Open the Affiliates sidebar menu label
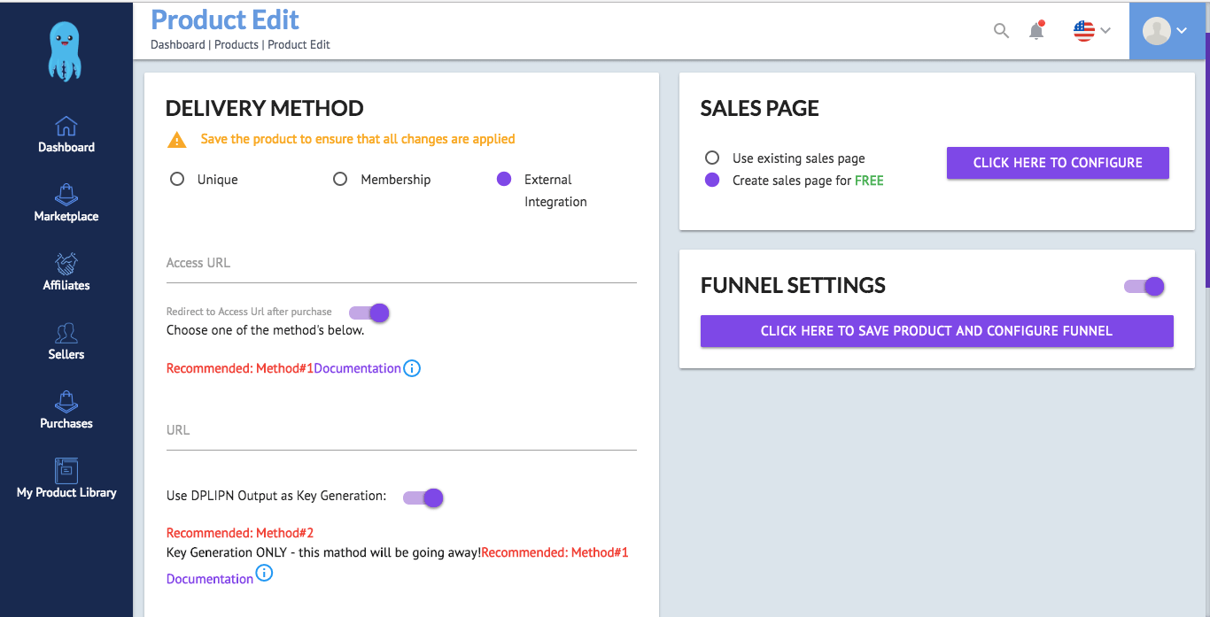Viewport: 1210px width, 617px height. [x=66, y=285]
